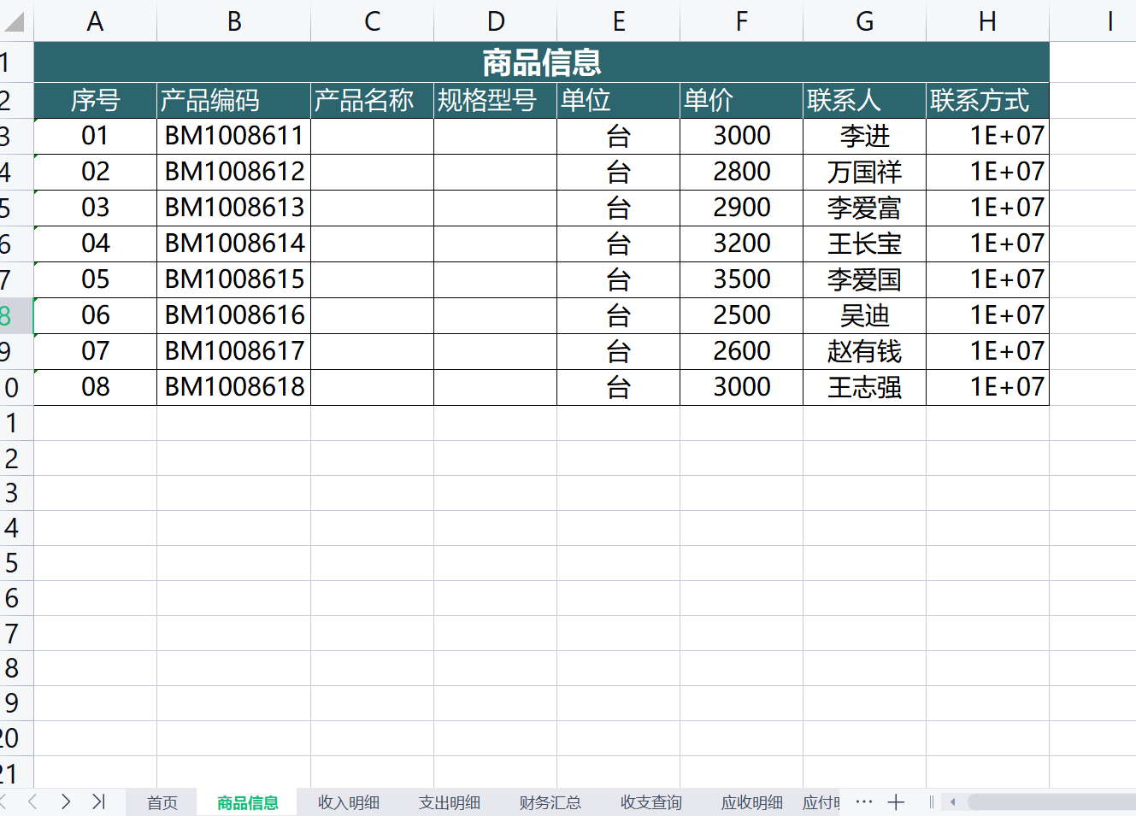The image size is (1136, 816).
Task: Select the cell showing BM1008611
Action: pos(233,135)
